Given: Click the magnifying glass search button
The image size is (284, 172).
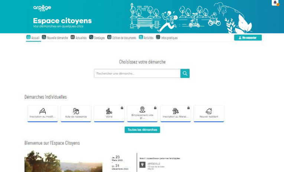Looking at the screenshot, I should pos(185,73).
